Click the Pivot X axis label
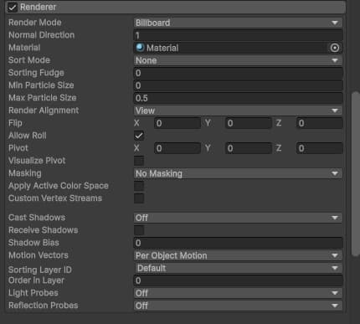 (x=136, y=148)
